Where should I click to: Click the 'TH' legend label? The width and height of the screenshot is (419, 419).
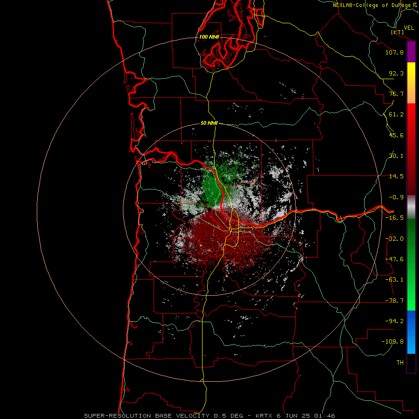pyautogui.click(x=400, y=363)
